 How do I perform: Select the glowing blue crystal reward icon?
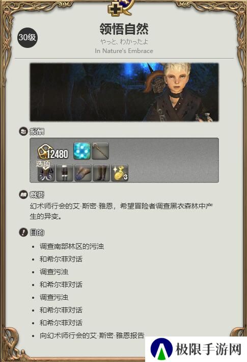coord(82,151)
